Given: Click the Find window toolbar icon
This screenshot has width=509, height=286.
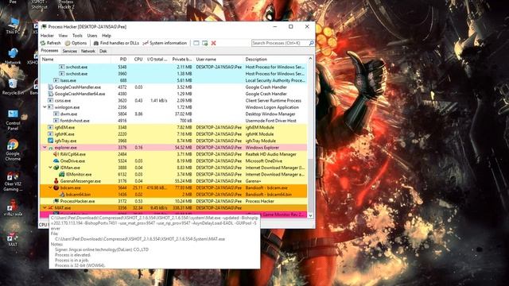Looking at the screenshot, I should click(196, 43).
